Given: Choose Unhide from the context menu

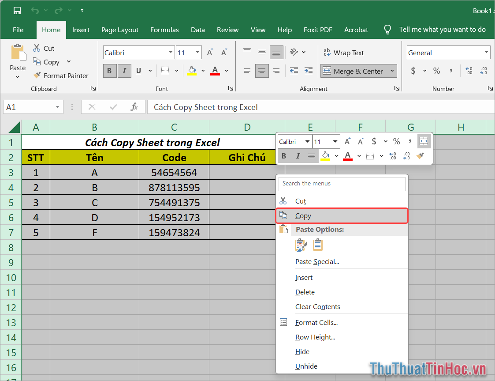Looking at the screenshot, I should tap(306, 366).
